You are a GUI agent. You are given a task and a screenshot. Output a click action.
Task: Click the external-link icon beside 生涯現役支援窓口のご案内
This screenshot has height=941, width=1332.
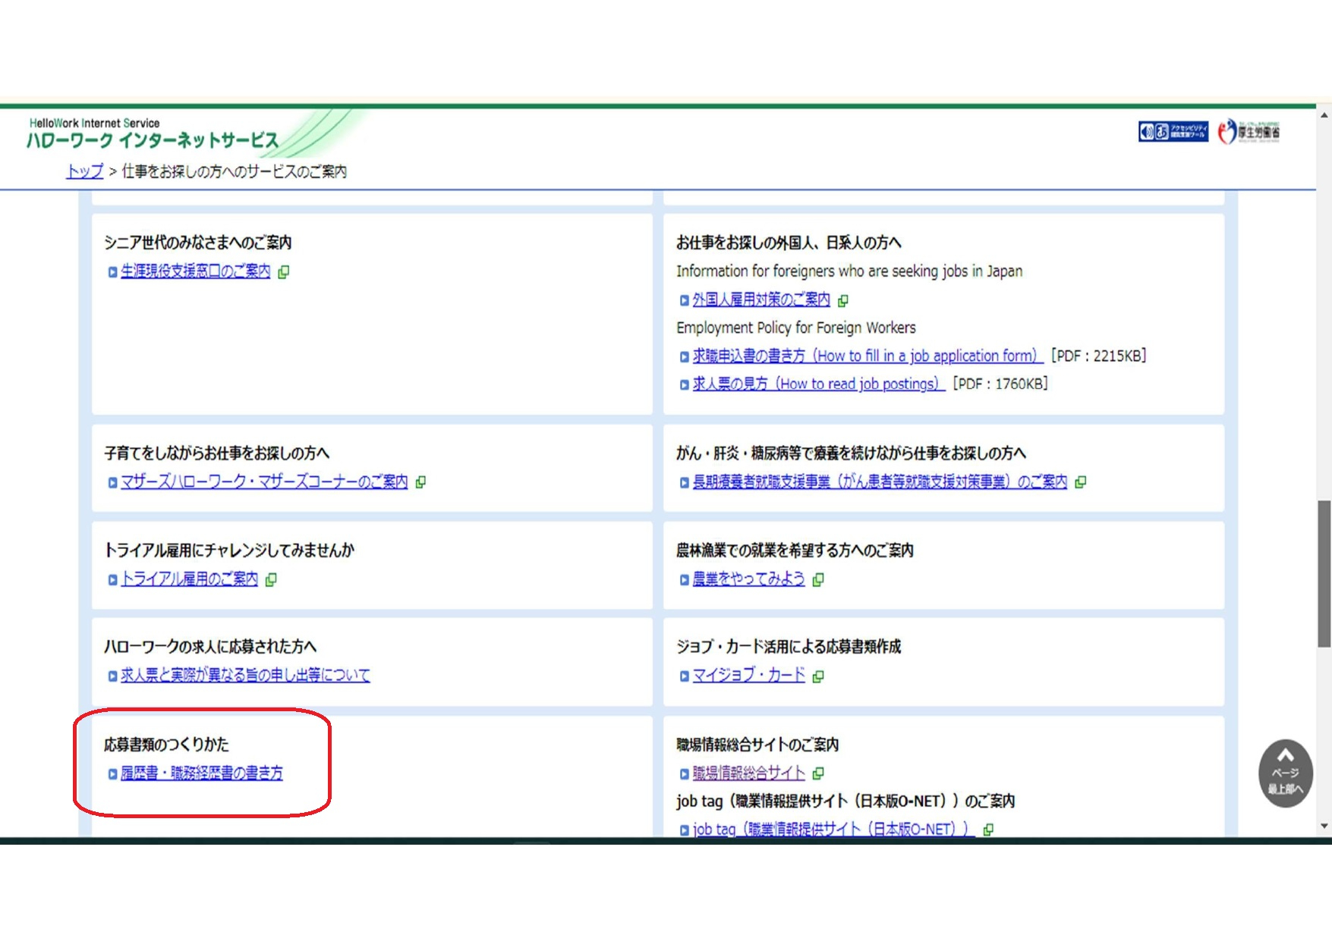[x=284, y=271]
